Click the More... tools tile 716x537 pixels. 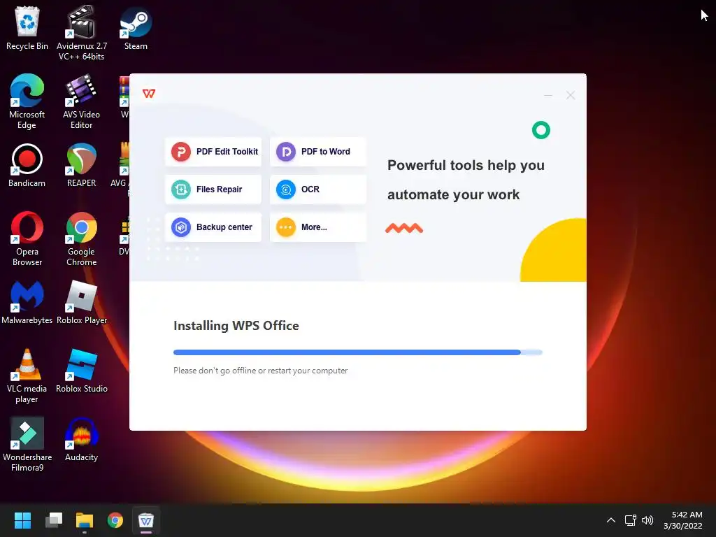click(318, 227)
